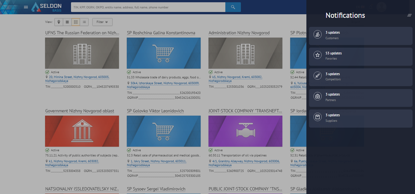This screenshot has height=194, width=415.
Task: Select OGRN value 1025203037551
Action: point(108,171)
